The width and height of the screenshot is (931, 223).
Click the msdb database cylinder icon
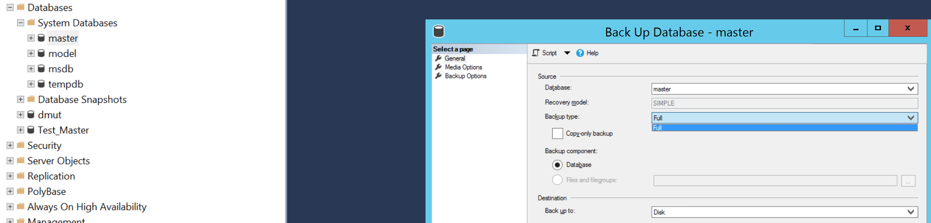coord(41,68)
